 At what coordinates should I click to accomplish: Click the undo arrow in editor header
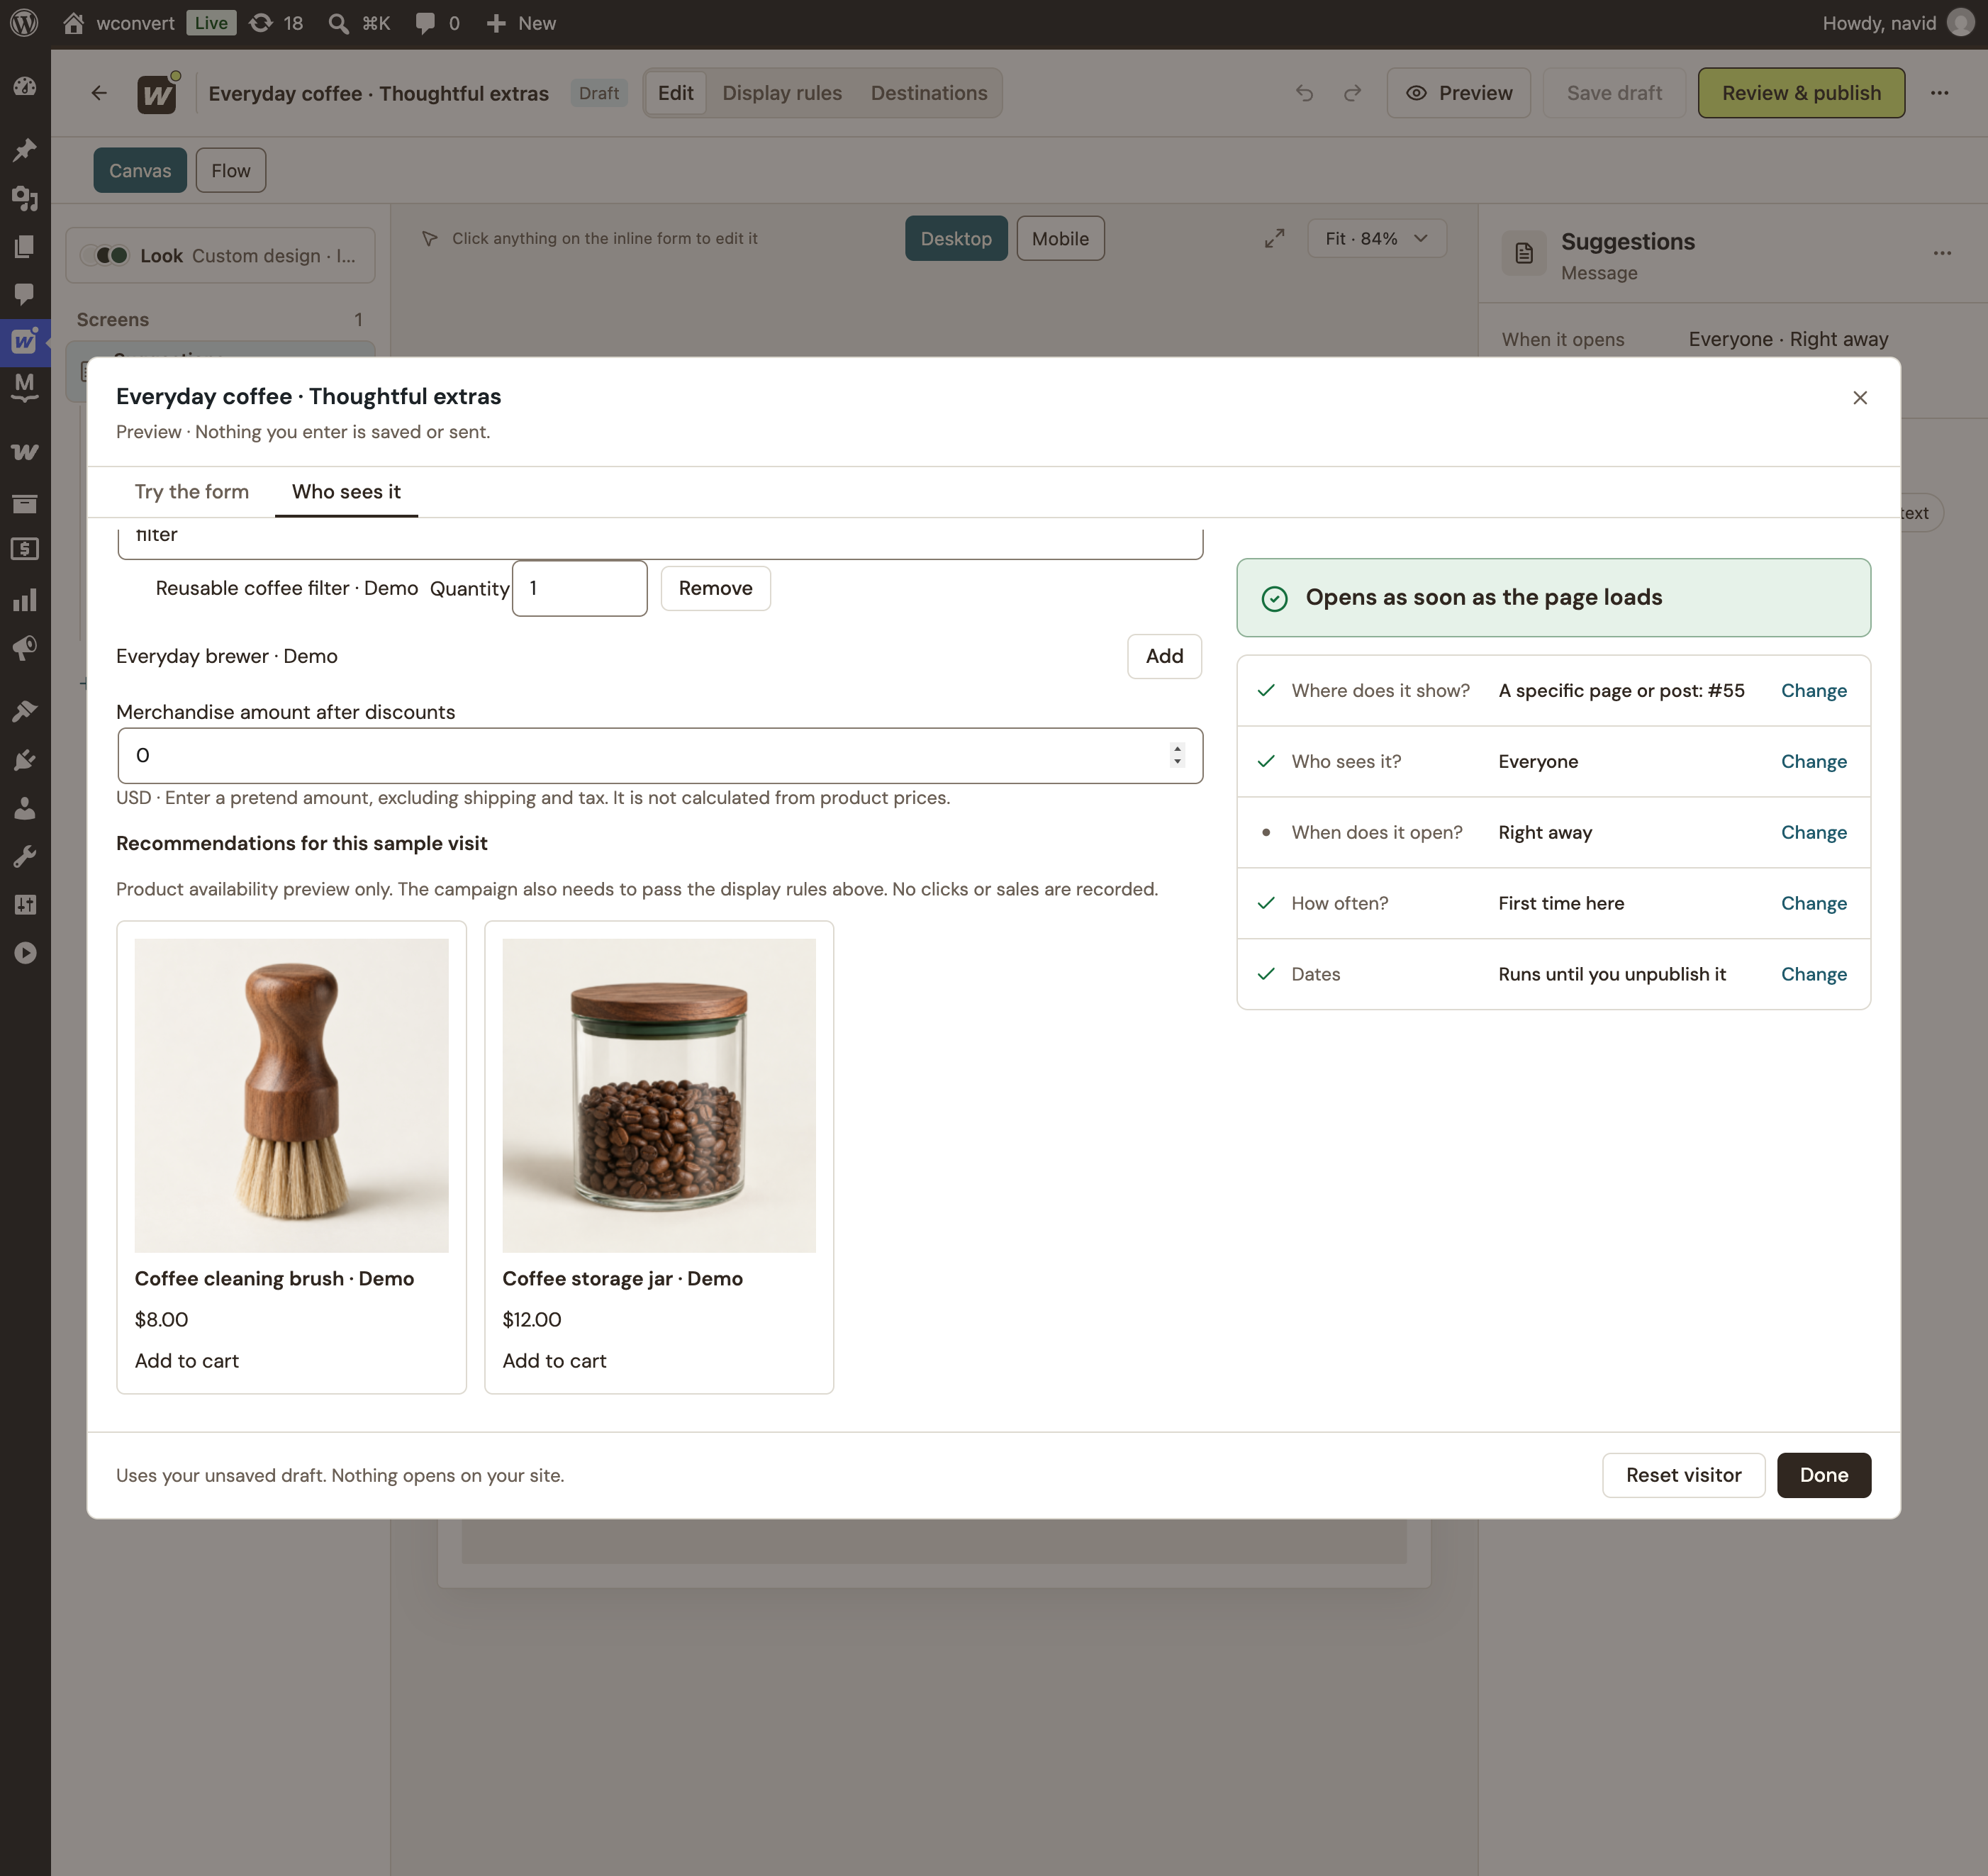click(1305, 93)
